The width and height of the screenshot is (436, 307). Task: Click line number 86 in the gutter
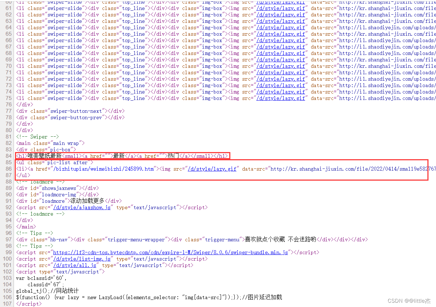click(x=8, y=169)
